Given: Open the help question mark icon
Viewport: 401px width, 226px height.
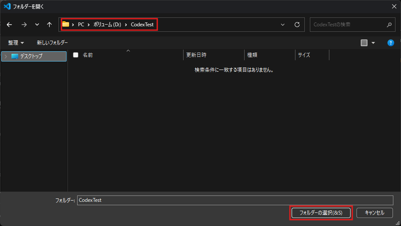Looking at the screenshot, I should 391,43.
